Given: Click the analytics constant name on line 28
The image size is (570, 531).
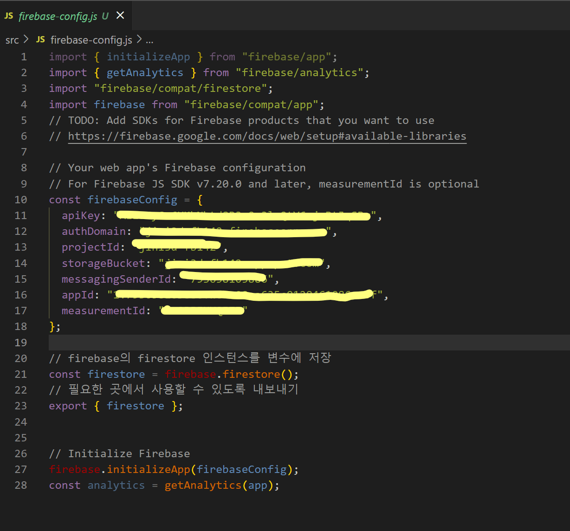Looking at the screenshot, I should tap(117, 485).
